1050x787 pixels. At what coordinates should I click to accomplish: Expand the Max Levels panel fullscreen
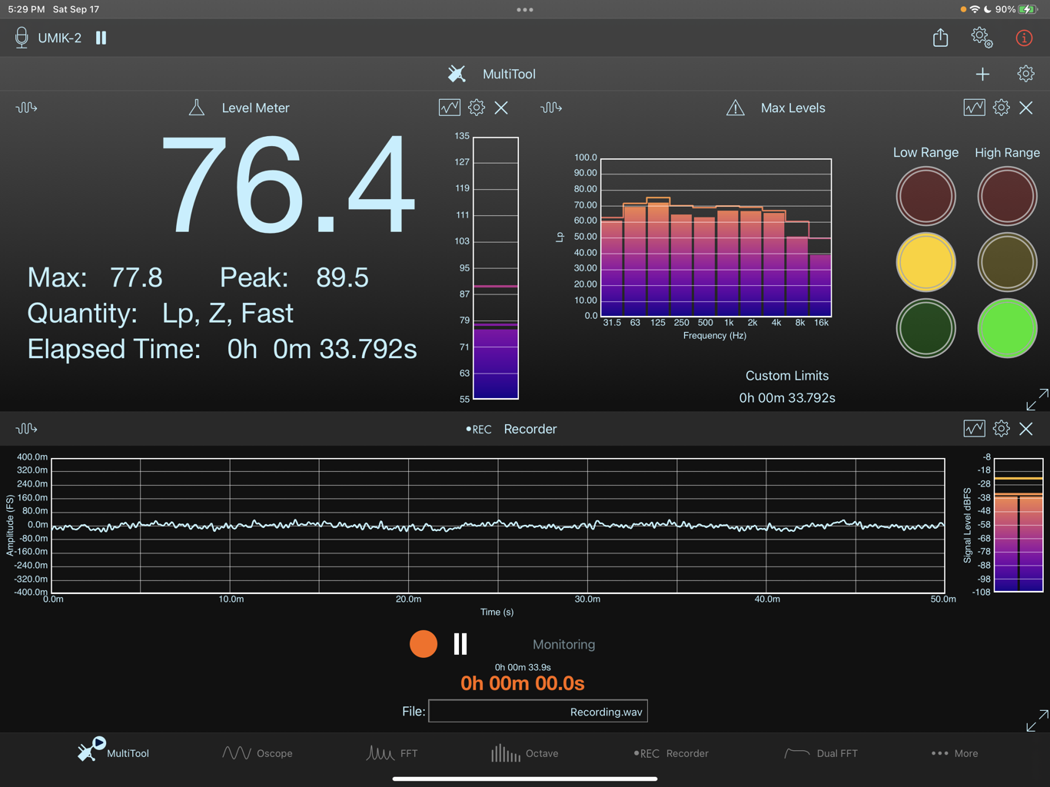pyautogui.click(x=1037, y=400)
